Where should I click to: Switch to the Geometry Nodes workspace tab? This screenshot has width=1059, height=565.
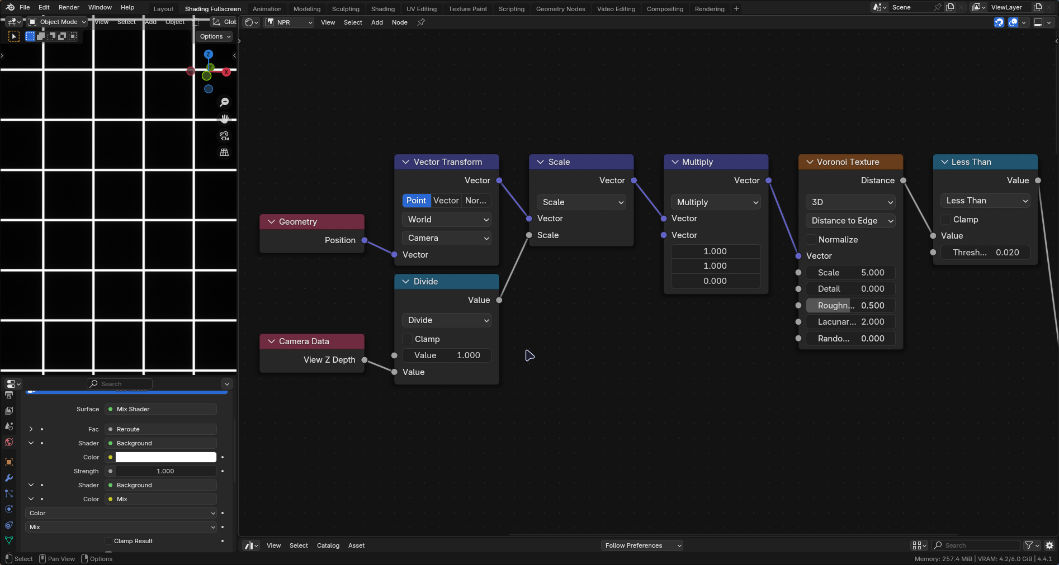click(x=560, y=9)
